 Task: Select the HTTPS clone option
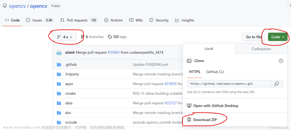pyautogui.click(x=194, y=72)
